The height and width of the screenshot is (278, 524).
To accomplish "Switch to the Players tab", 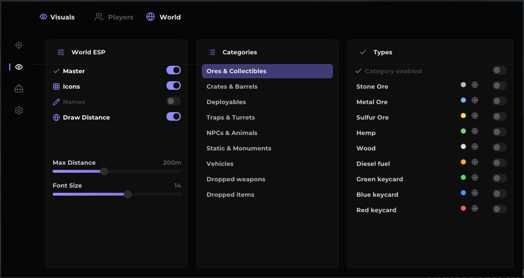I will pyautogui.click(x=114, y=17).
